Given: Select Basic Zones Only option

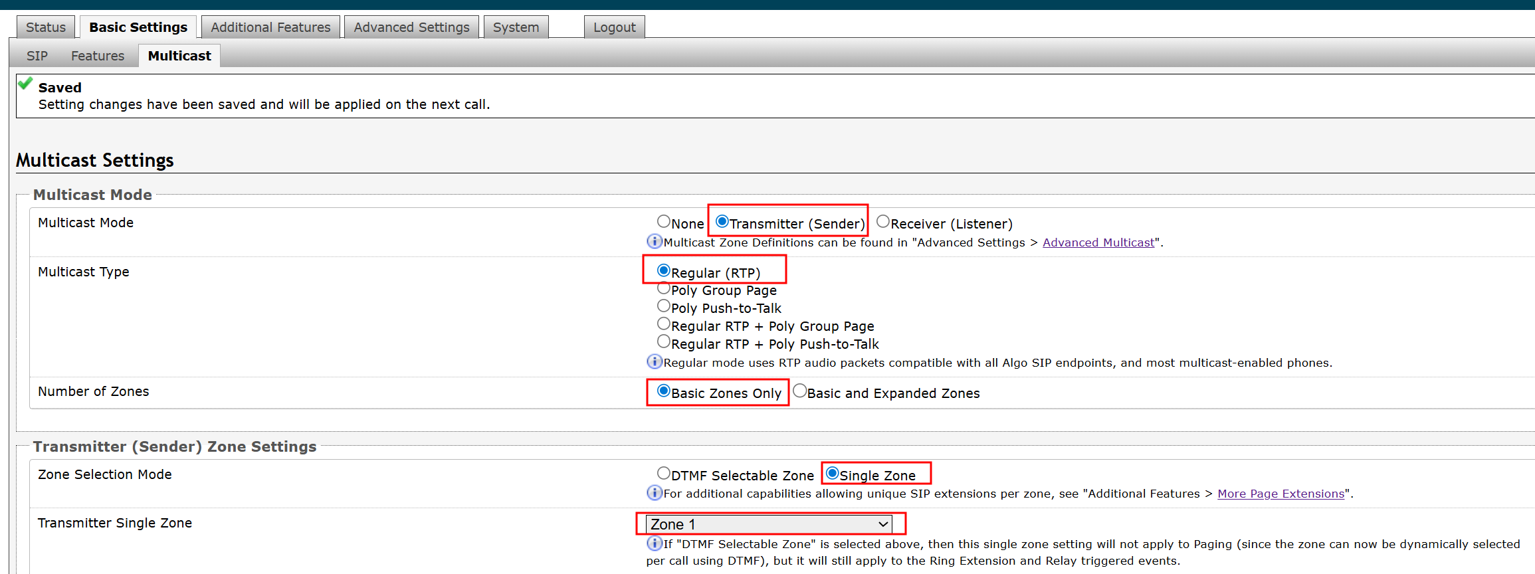Looking at the screenshot, I should tap(663, 391).
